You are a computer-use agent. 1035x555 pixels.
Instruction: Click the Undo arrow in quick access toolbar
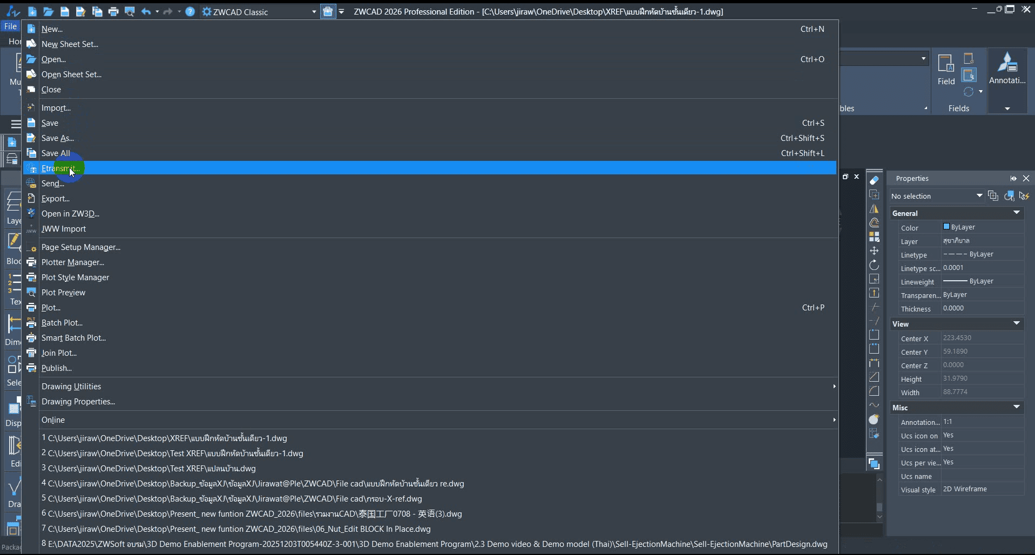(x=146, y=11)
